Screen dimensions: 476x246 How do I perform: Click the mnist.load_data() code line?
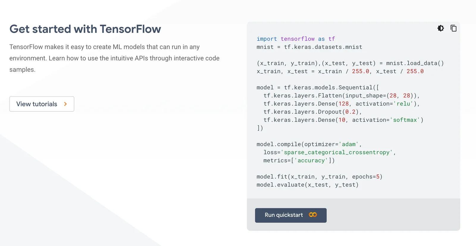tap(350, 63)
